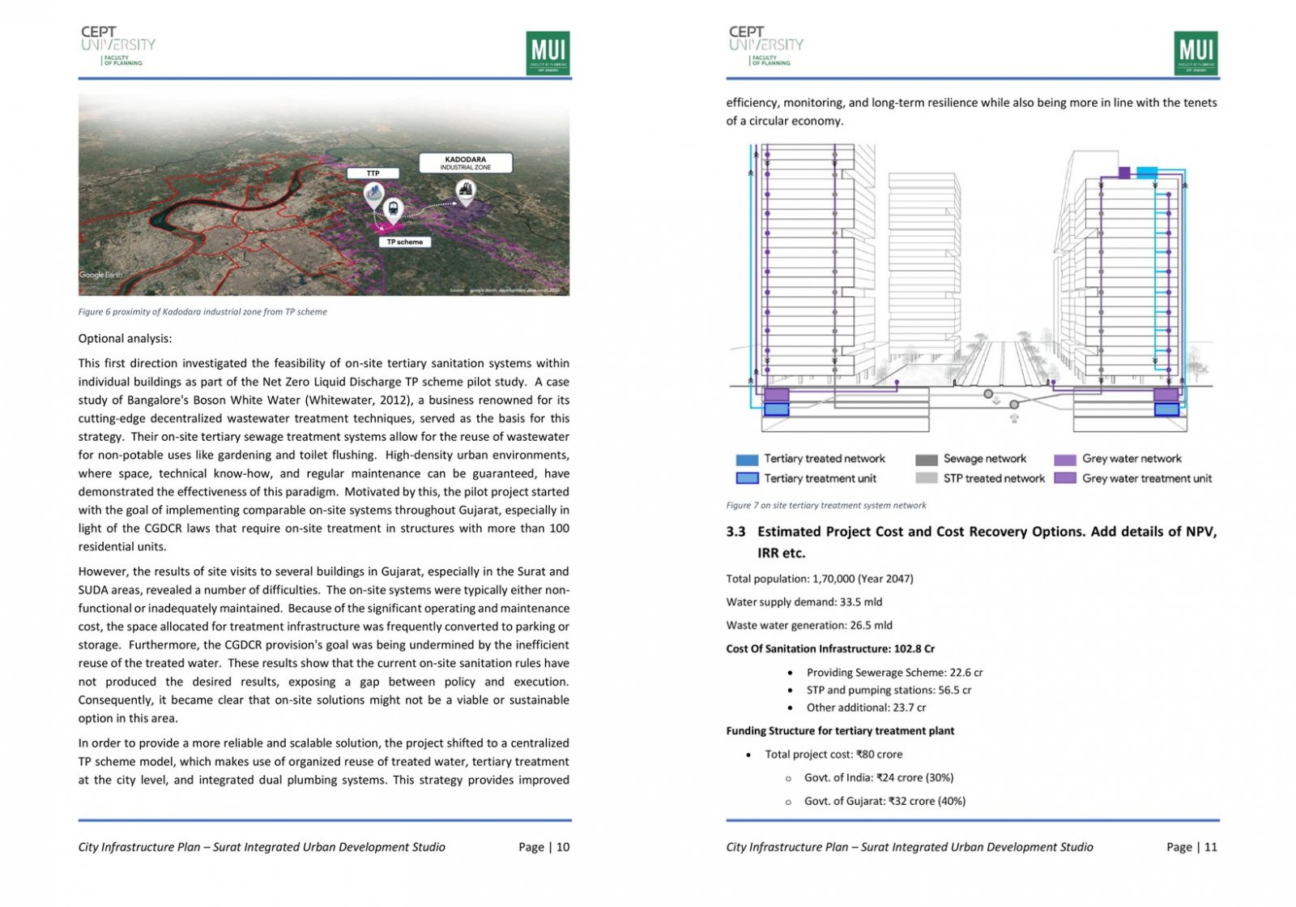Click the 'Page | 10' footer number
Viewport: 1296px width, 907px height.
(544, 847)
